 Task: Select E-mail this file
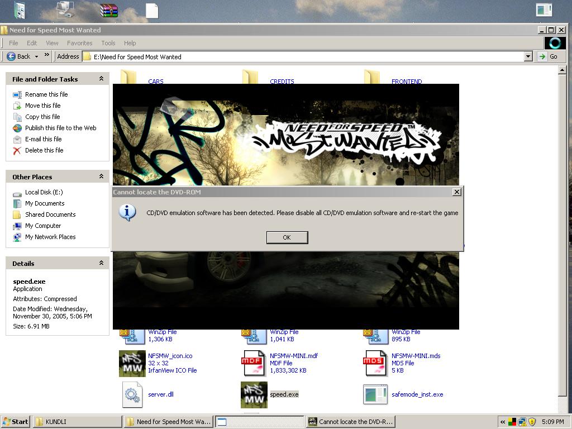pyautogui.click(x=43, y=139)
